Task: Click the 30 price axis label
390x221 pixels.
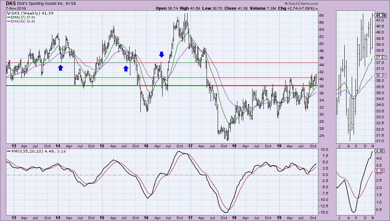Action: pos(321,115)
